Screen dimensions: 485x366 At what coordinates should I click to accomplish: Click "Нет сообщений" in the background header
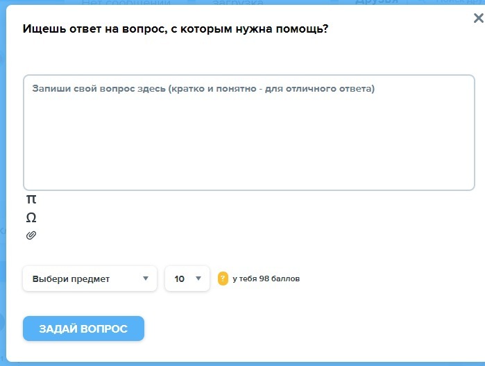click(126, 3)
